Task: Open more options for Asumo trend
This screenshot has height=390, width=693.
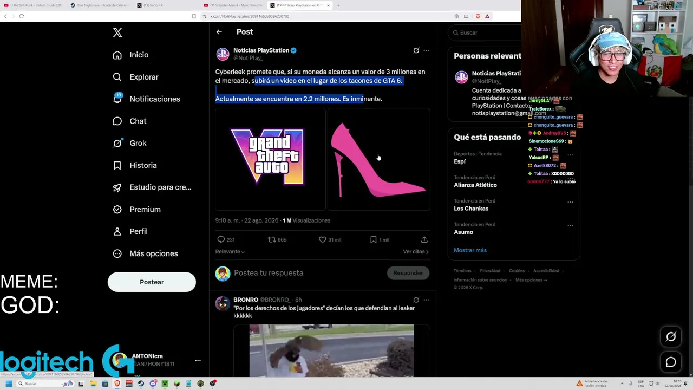Action: (570, 226)
